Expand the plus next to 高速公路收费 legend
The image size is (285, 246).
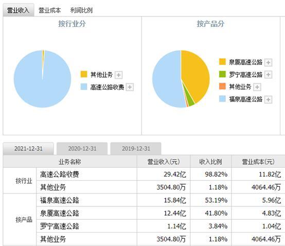130,87
